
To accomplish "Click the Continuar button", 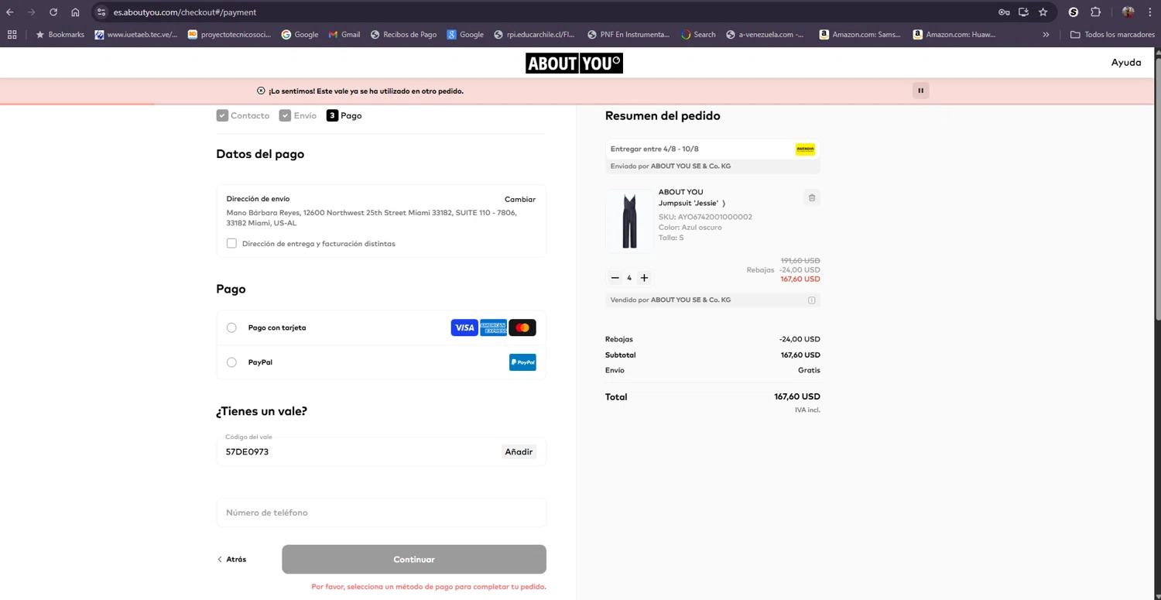I will point(414,560).
